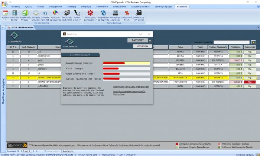260x156 pixels.
Task: Open link Γενική Γραμματεία Πληροφοριακών Συστημάτων
Action: coord(129,93)
